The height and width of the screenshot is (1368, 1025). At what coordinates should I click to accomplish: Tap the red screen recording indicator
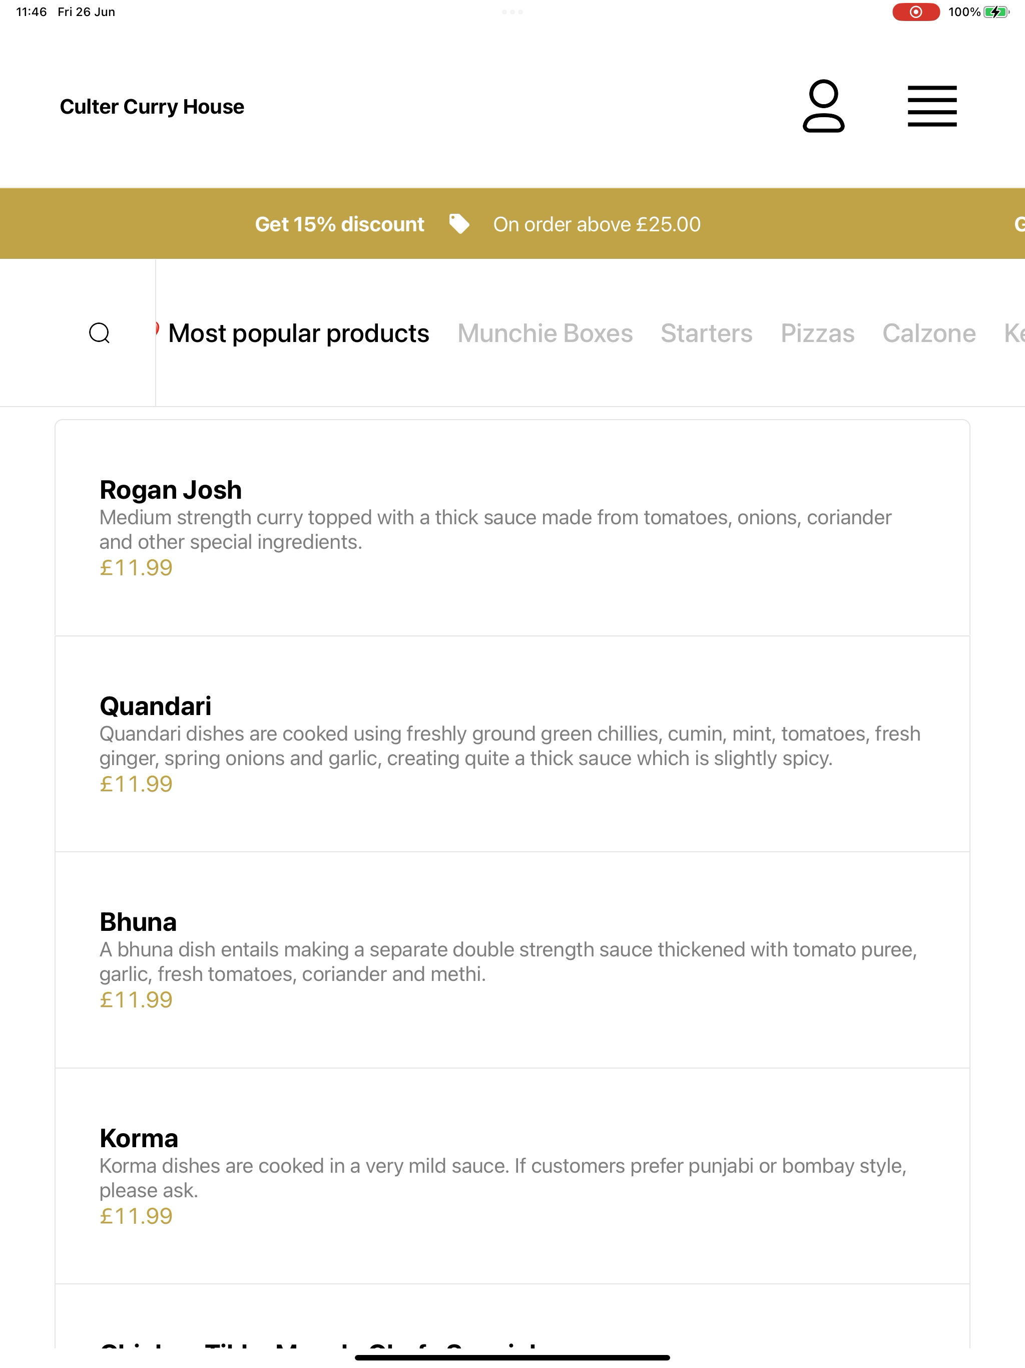pyautogui.click(x=915, y=12)
